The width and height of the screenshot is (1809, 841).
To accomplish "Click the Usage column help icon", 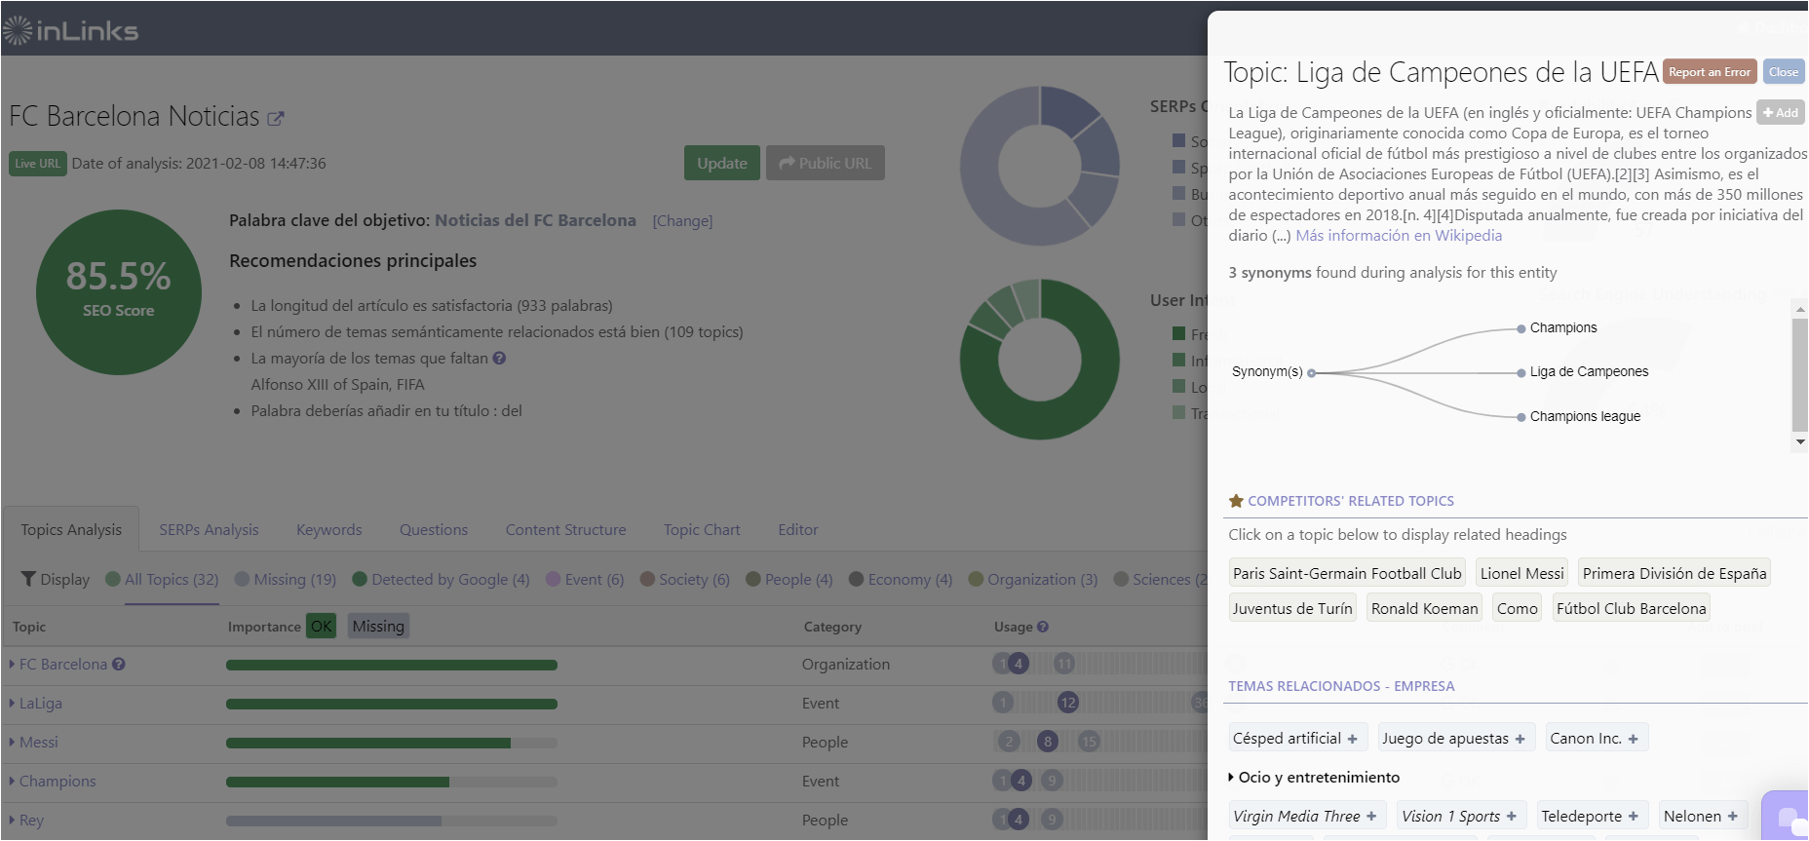I will tap(1043, 627).
